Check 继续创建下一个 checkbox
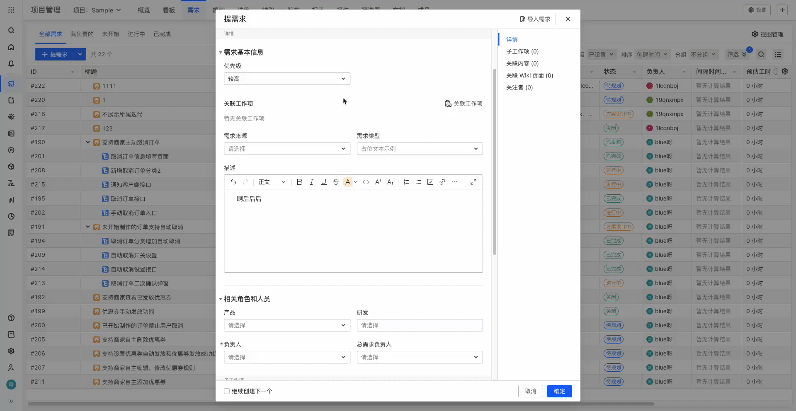The image size is (796, 411). point(227,391)
